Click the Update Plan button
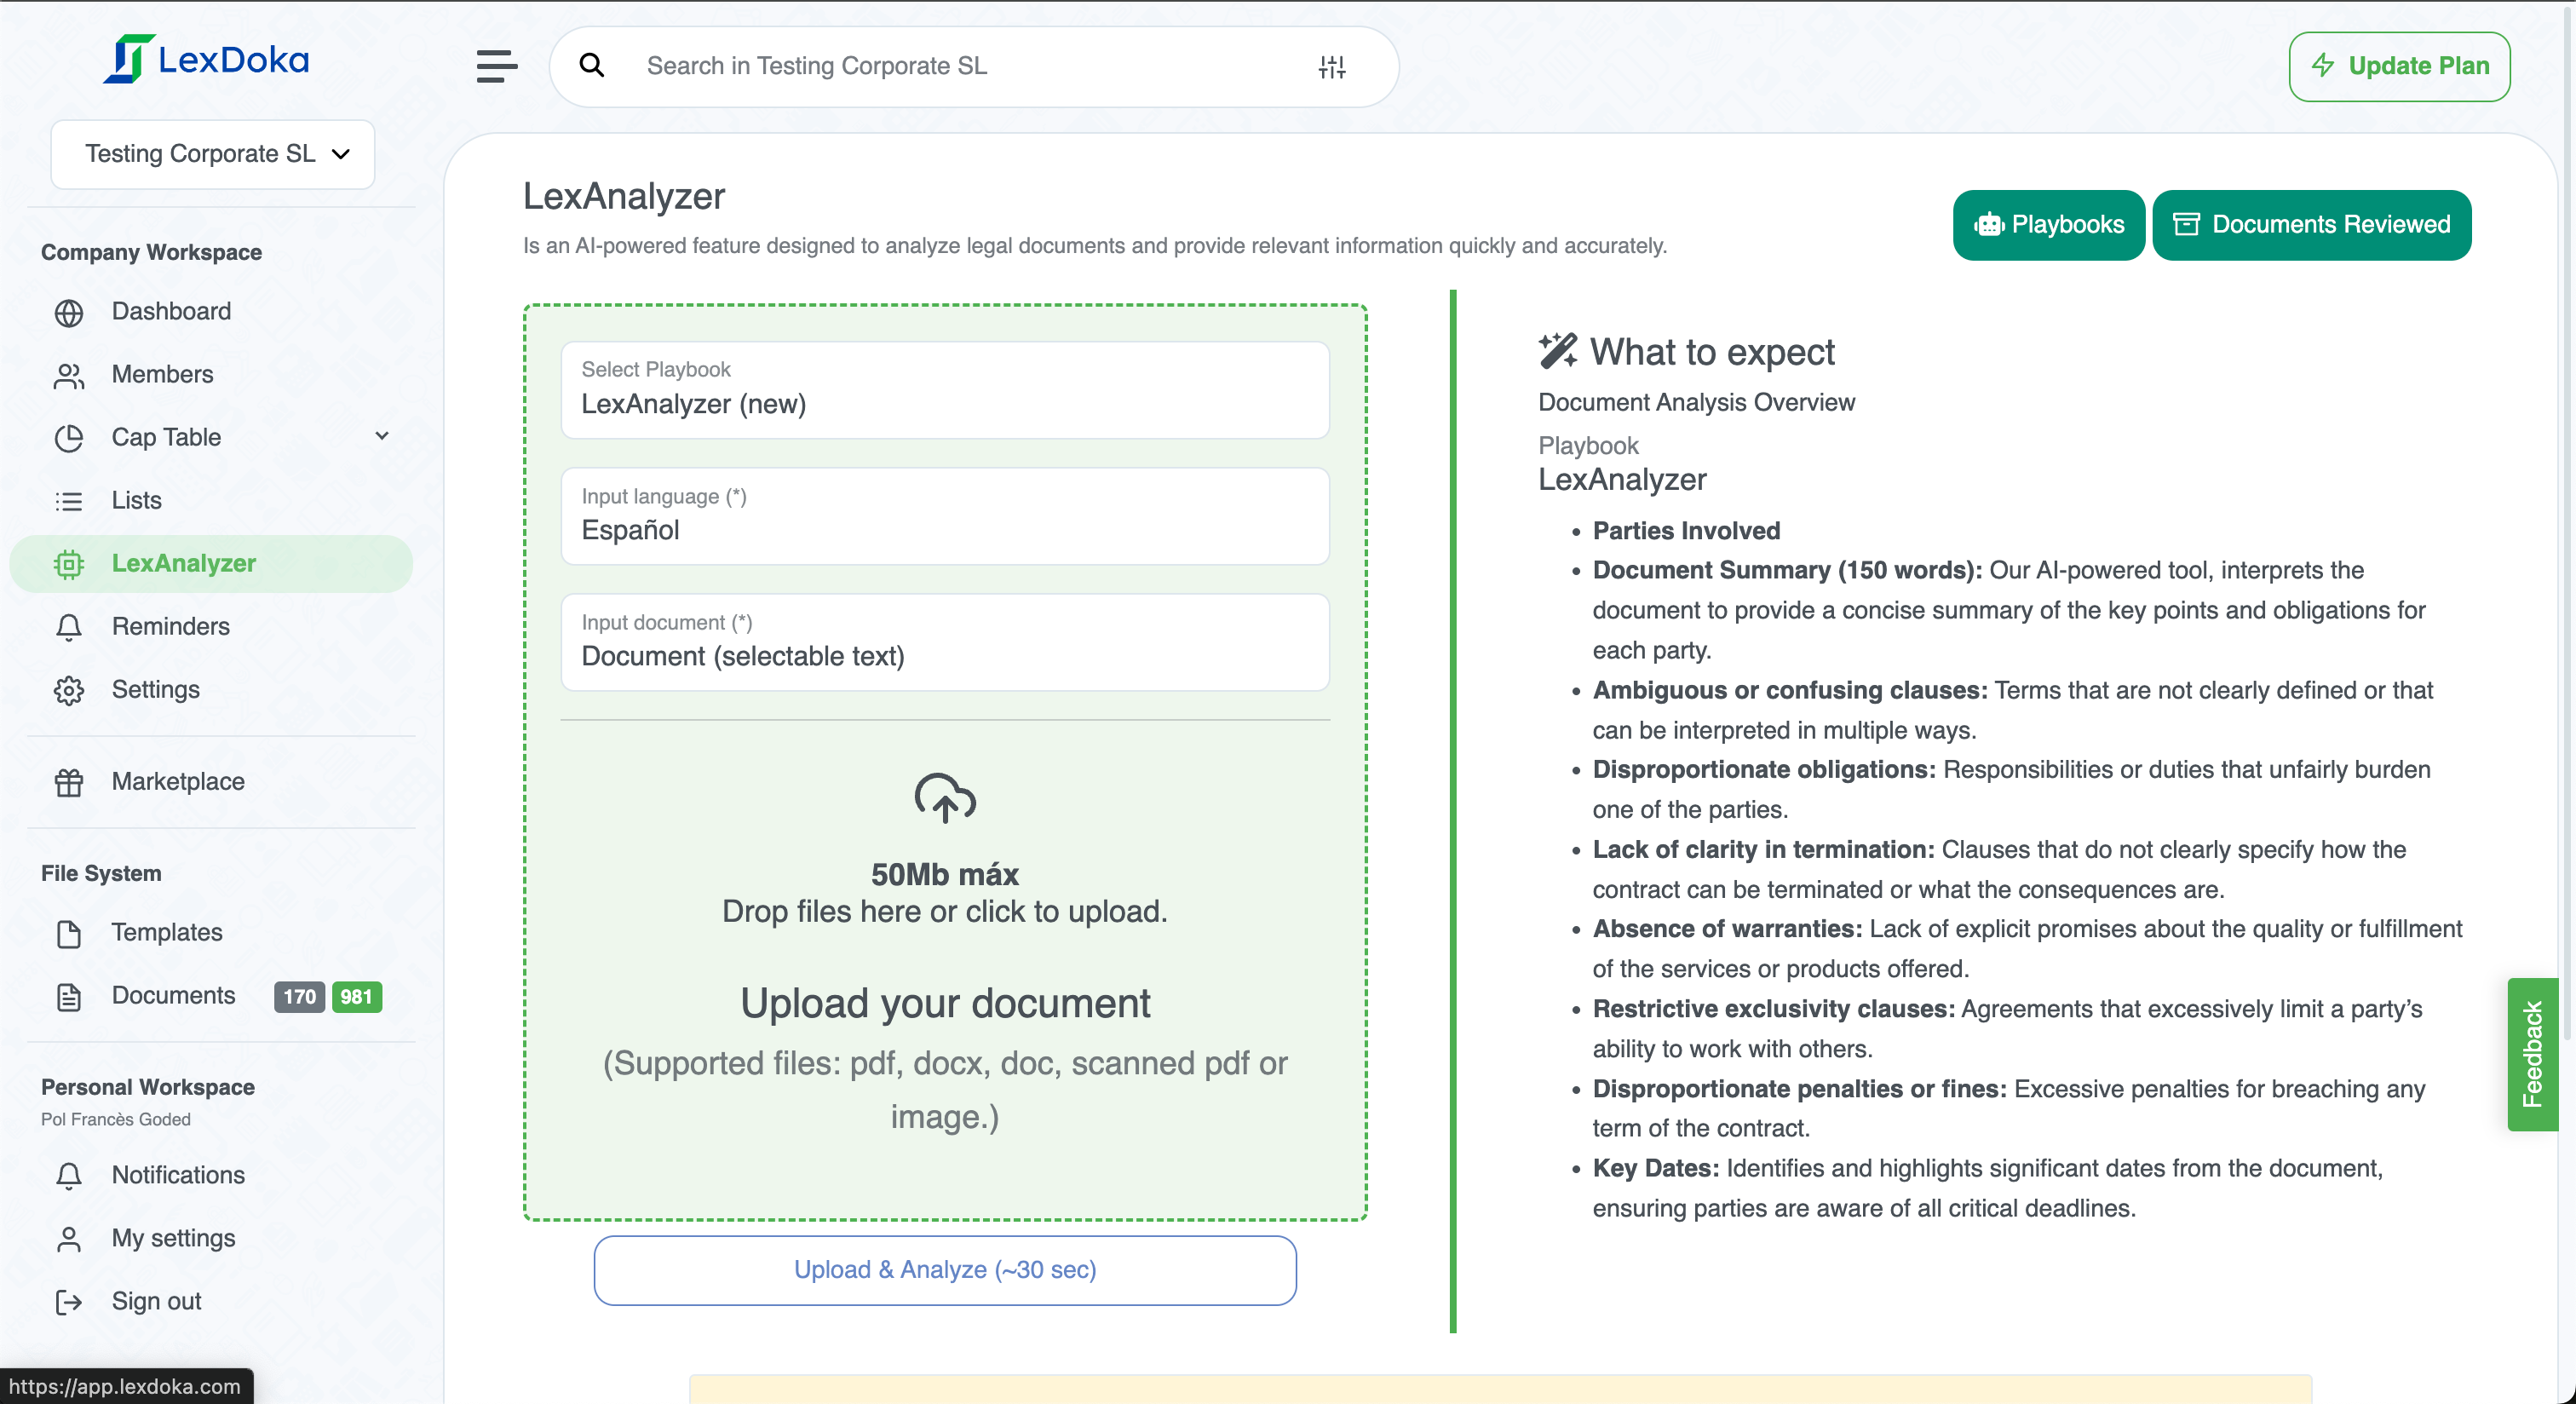The width and height of the screenshot is (2576, 1404). tap(2399, 66)
